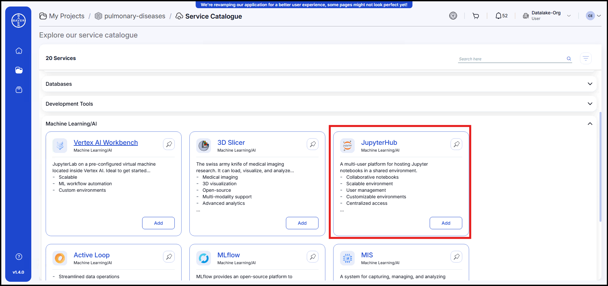Image resolution: width=608 pixels, height=286 pixels.
Task: Pin the Active Loop service
Action: (x=169, y=257)
